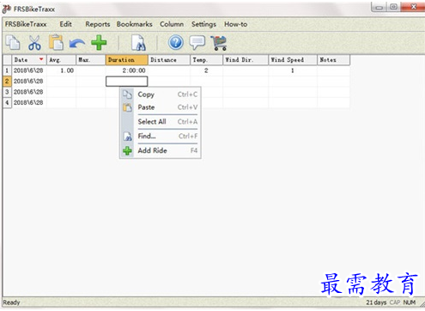Viewport: 425px width, 311px height.
Task: Click the Temp. column header
Action: [x=207, y=60]
